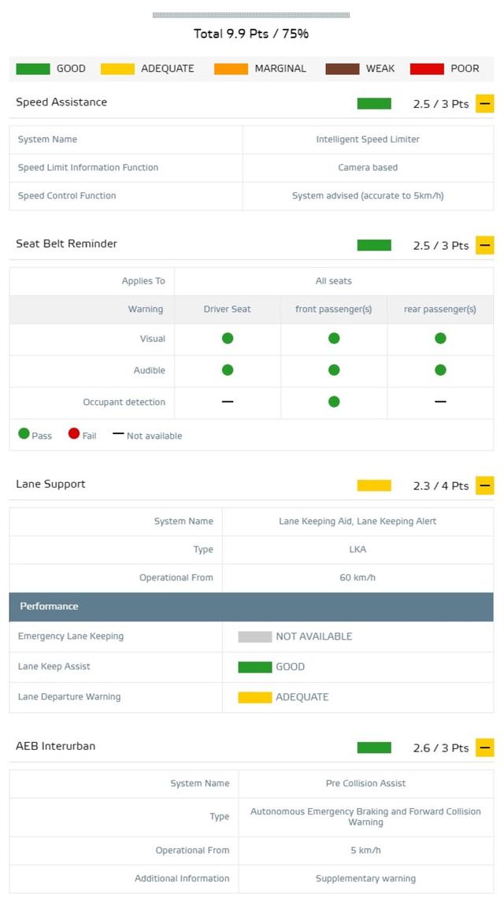Click the green Pass legend dot
The image size is (504, 909).
point(24,434)
